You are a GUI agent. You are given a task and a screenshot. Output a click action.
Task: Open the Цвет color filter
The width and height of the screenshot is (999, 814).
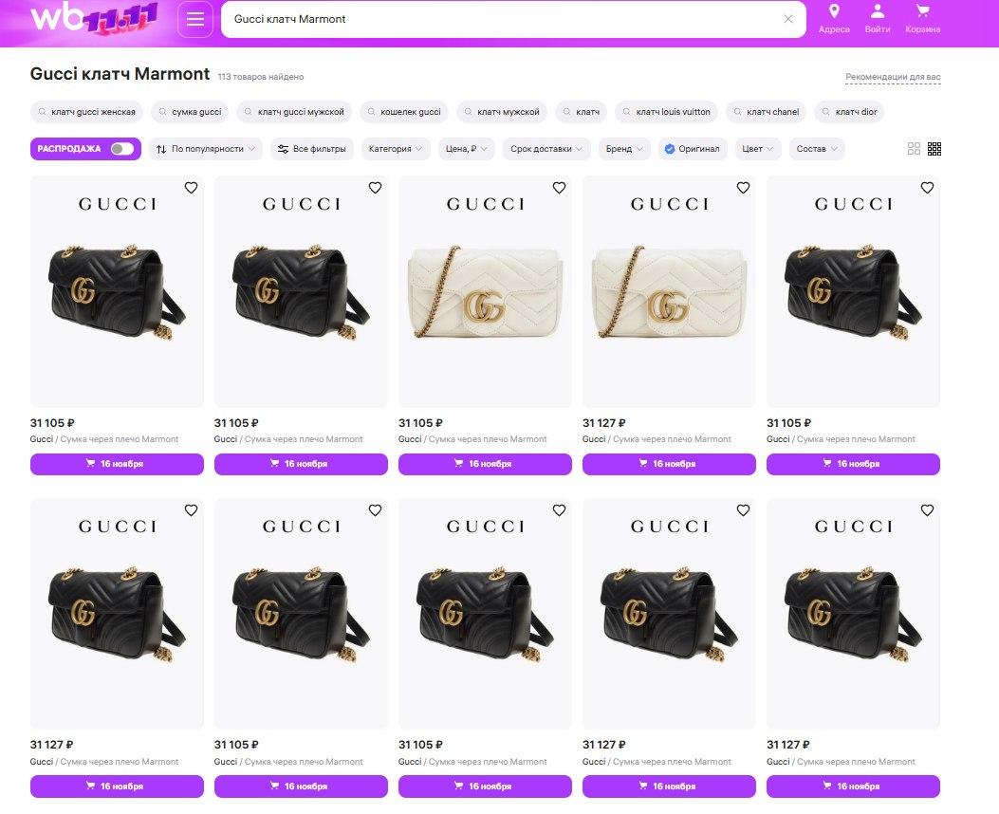757,148
